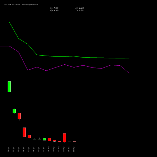The width and height of the screenshot is (157, 157).
Task: Click the close value "C: 1.00"
Action: [54, 8]
